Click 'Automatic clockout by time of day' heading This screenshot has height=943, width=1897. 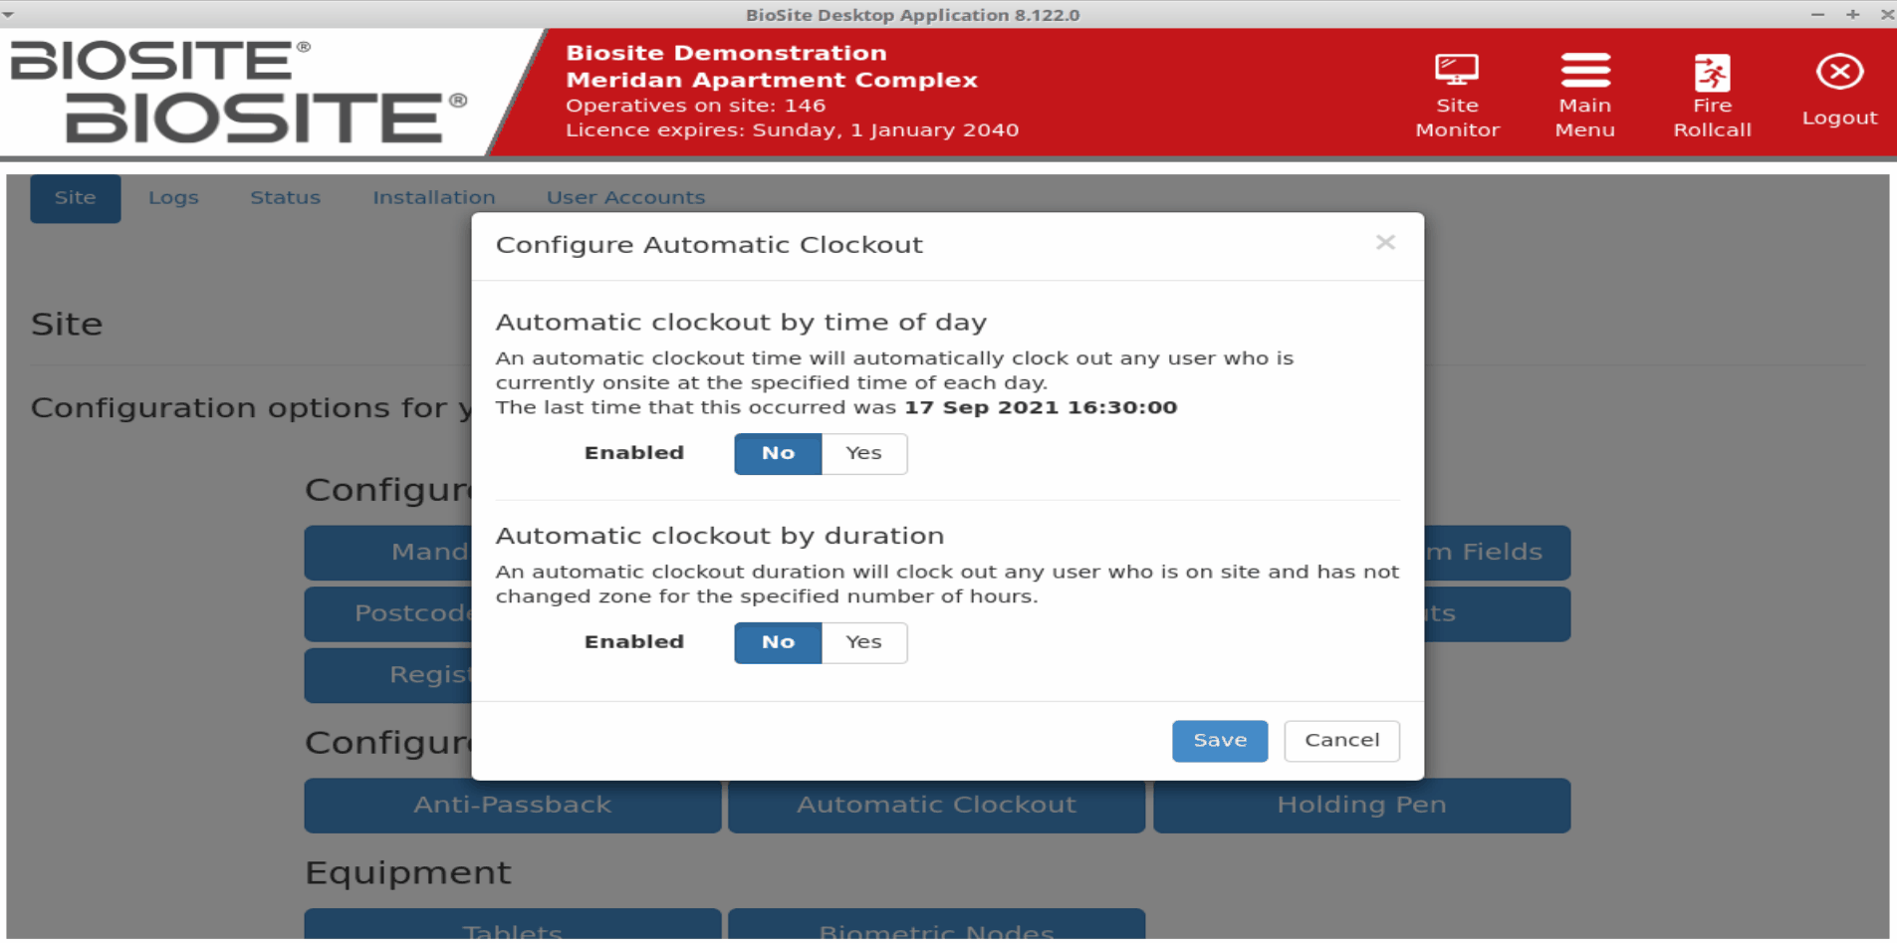click(x=741, y=323)
